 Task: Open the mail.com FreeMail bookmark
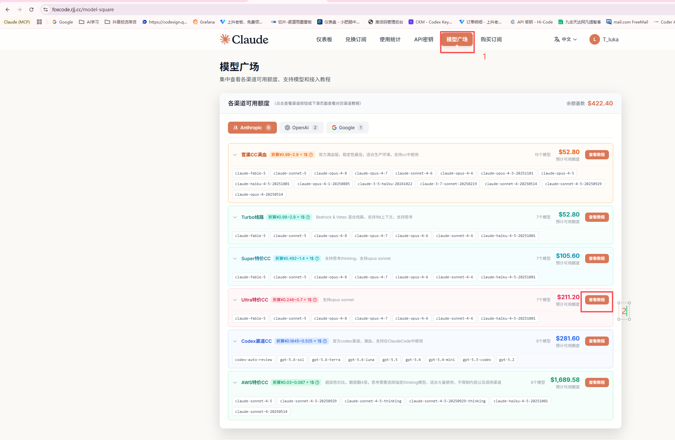627,22
